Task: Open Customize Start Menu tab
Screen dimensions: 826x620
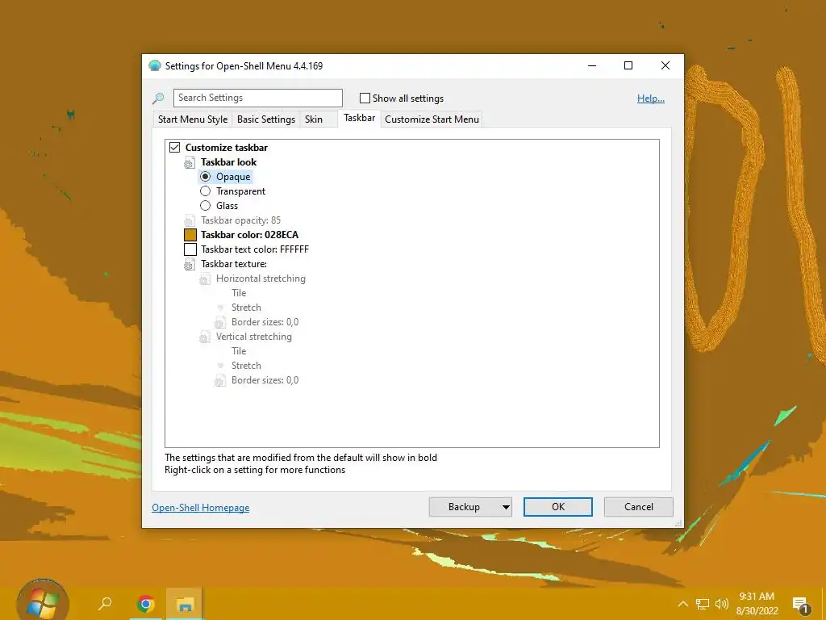Action: (x=432, y=119)
